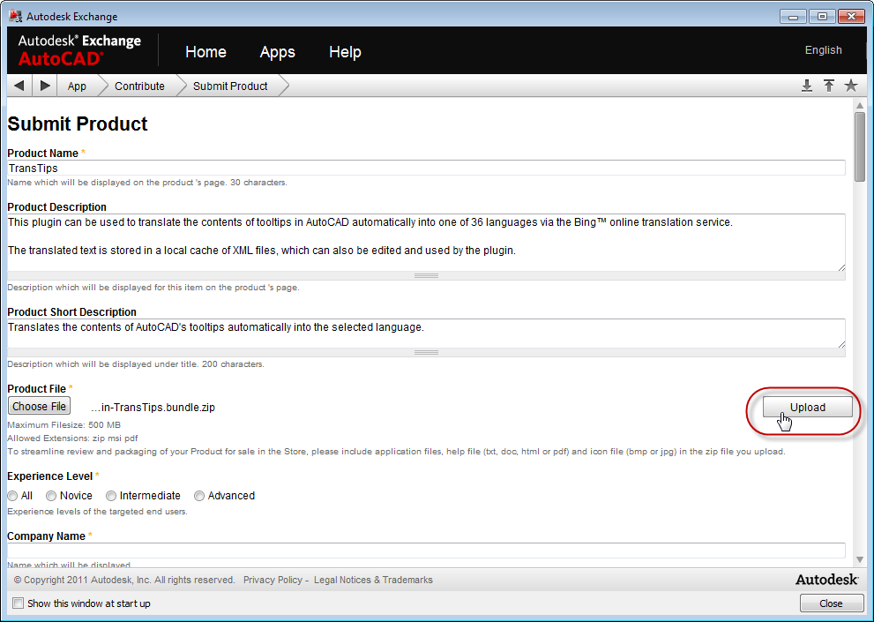Click the Contribute breadcrumb

[139, 86]
